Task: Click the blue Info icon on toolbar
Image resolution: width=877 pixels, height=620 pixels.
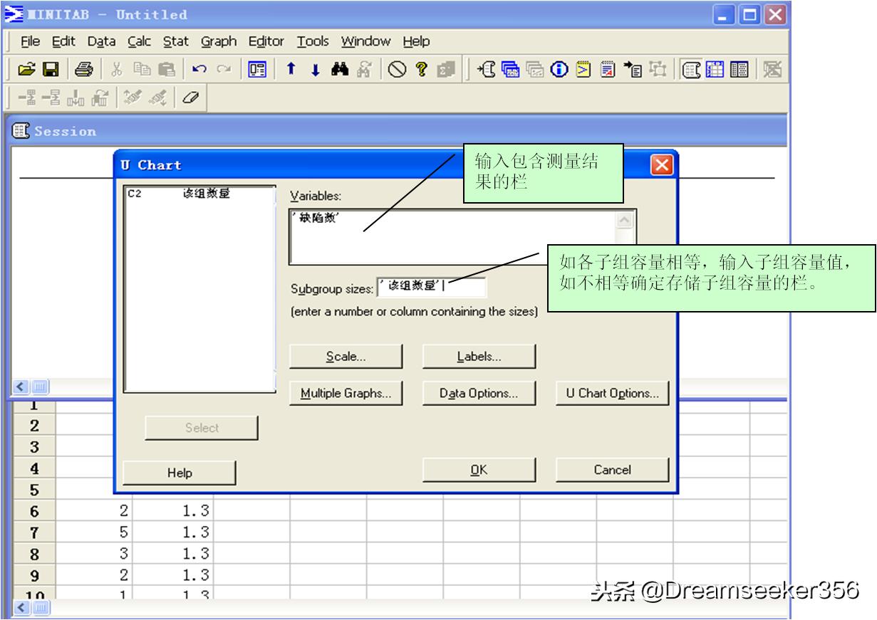Action: [x=559, y=70]
